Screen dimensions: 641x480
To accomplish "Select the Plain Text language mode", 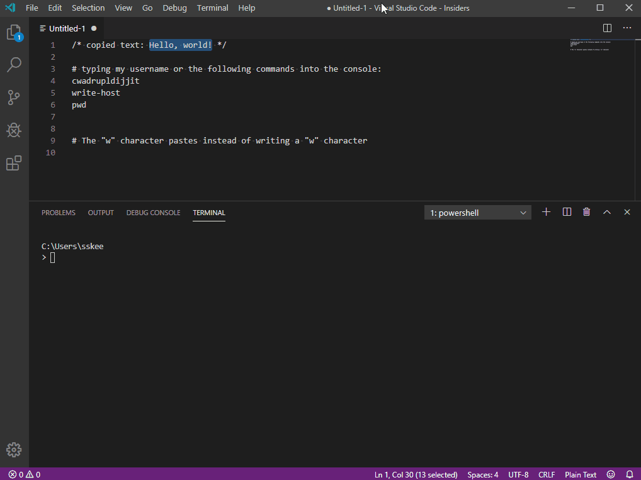I will (x=581, y=474).
